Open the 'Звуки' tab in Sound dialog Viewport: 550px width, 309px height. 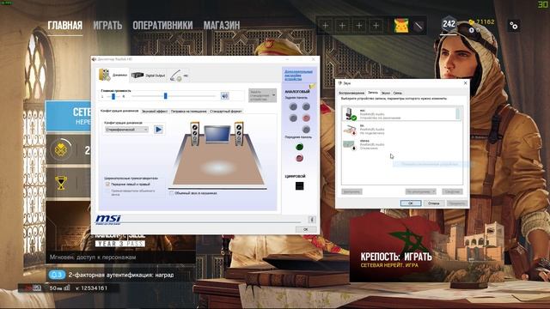(386, 94)
